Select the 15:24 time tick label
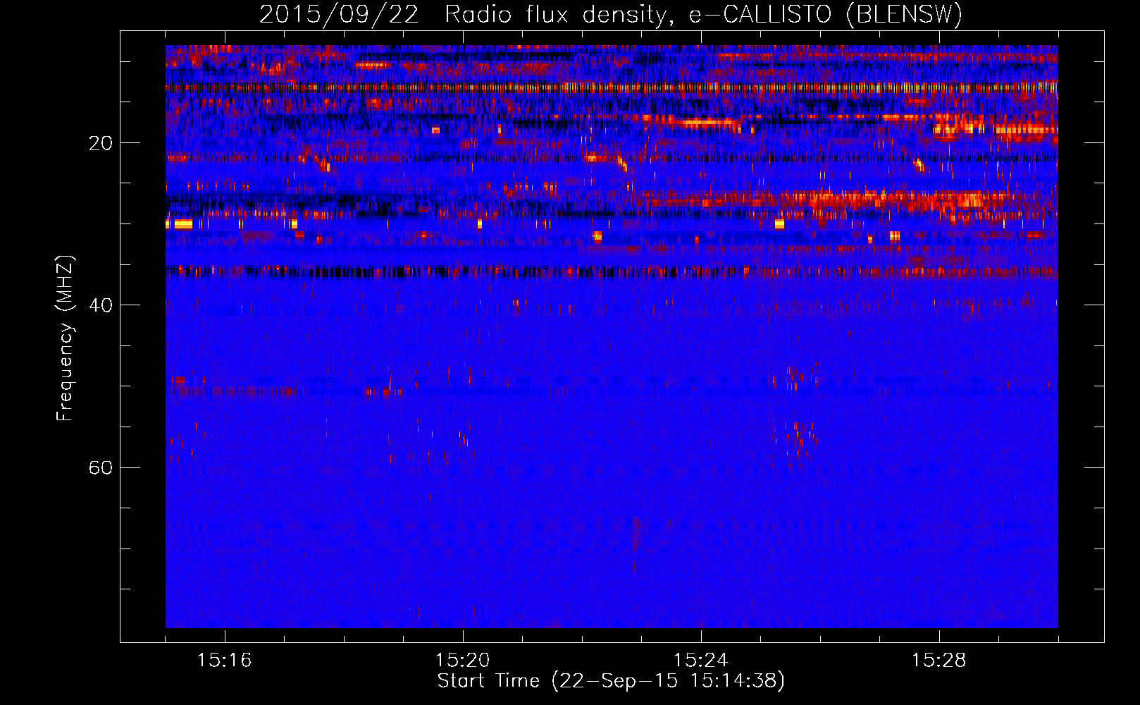The image size is (1140, 705). 700,661
